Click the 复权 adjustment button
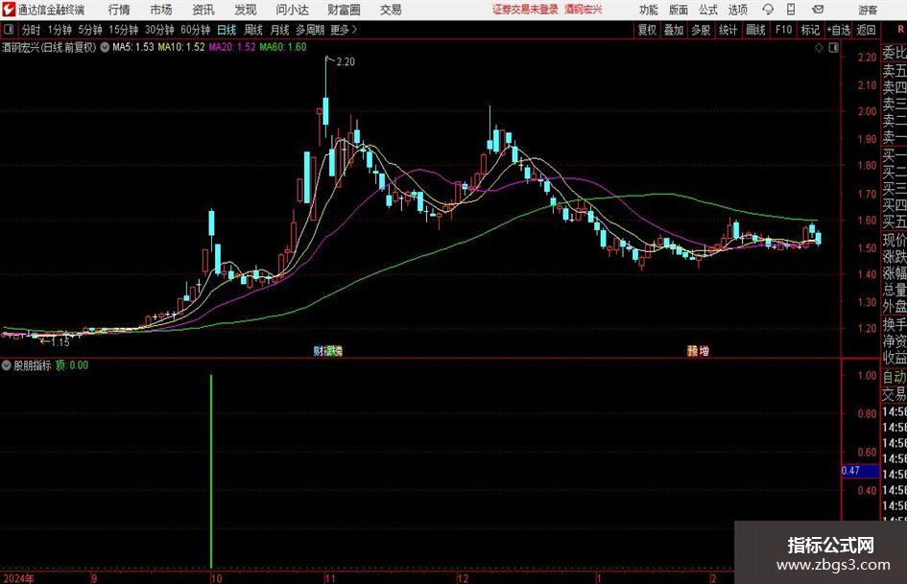 click(647, 30)
